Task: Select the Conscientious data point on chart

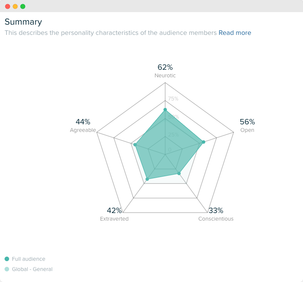Action: pyautogui.click(x=179, y=173)
